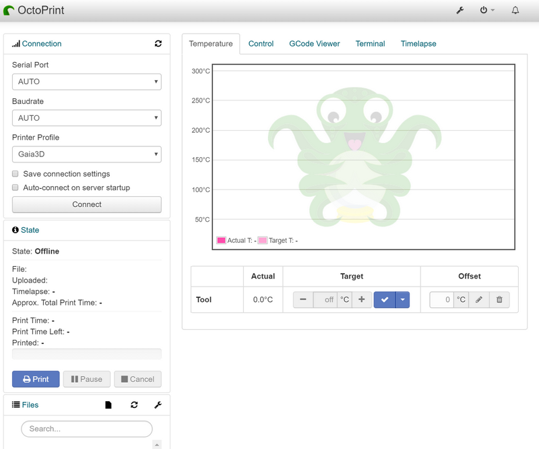Select the Temperature tab
This screenshot has width=539, height=449.
pyautogui.click(x=211, y=44)
